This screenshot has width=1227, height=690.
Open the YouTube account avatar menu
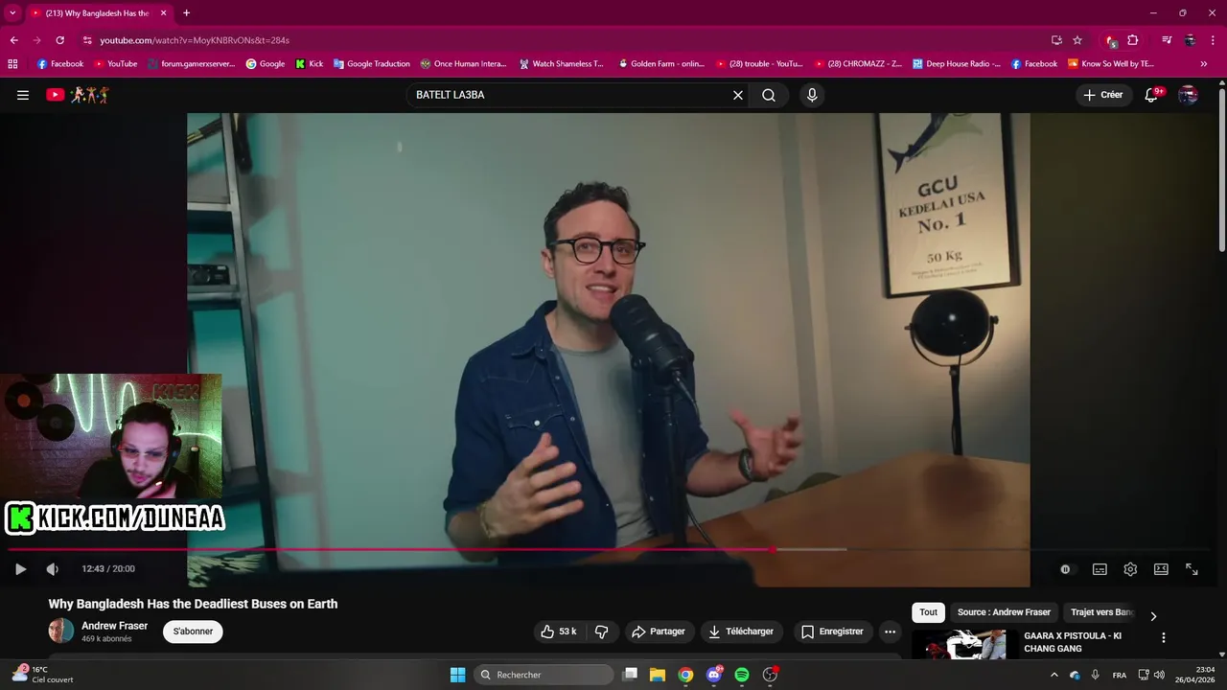click(x=1188, y=95)
